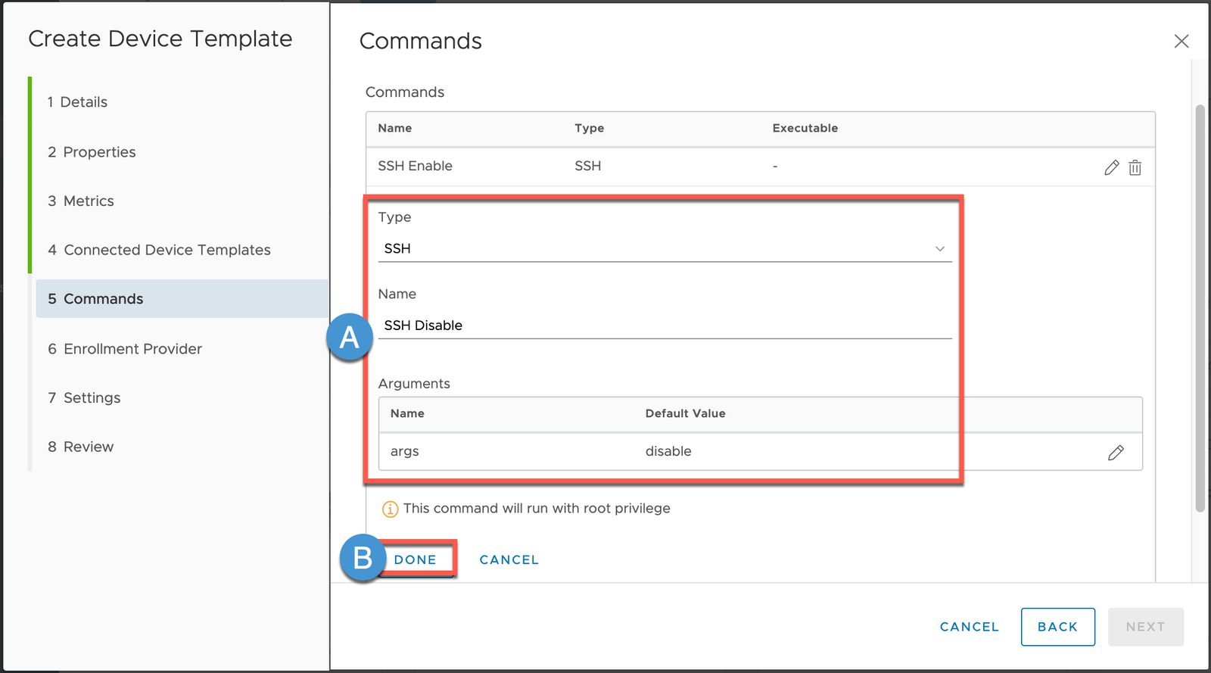Close the Commands dialog X icon

(1181, 41)
